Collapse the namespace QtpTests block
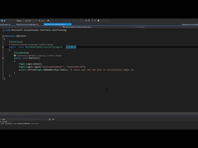 (3, 36)
